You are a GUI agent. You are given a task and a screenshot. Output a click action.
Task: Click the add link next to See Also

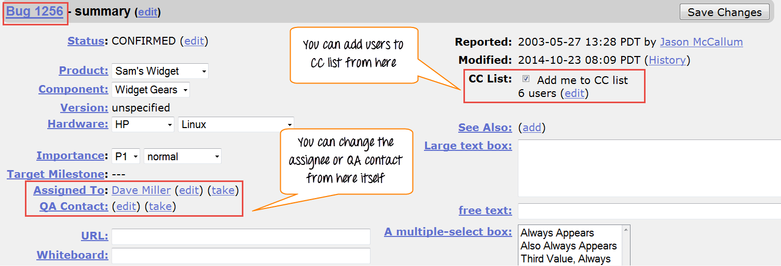pyautogui.click(x=532, y=128)
